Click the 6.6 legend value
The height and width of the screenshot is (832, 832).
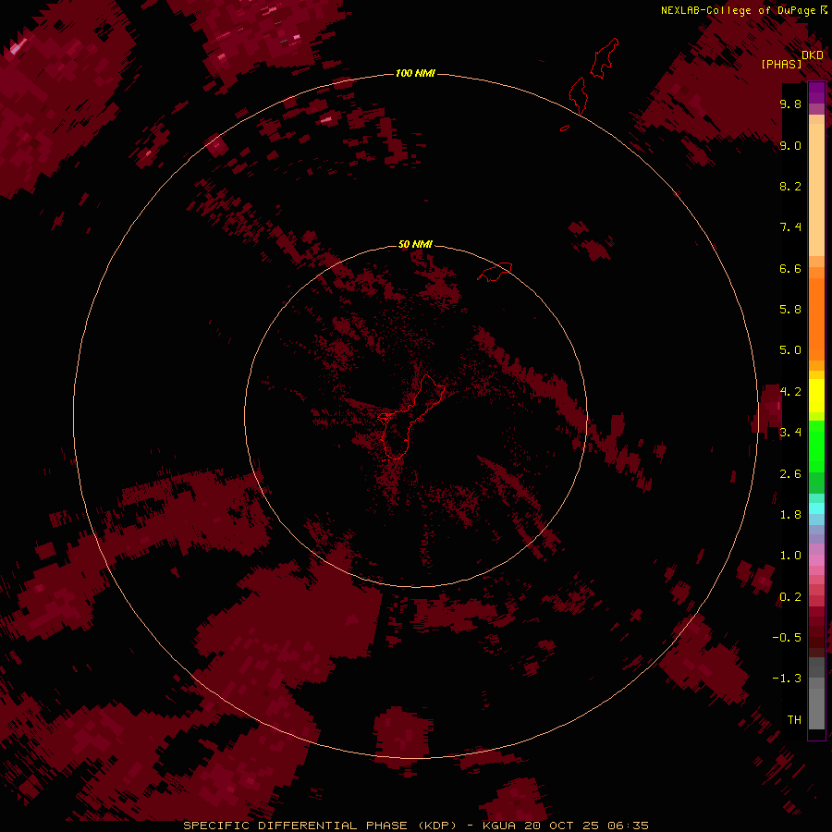tap(790, 268)
